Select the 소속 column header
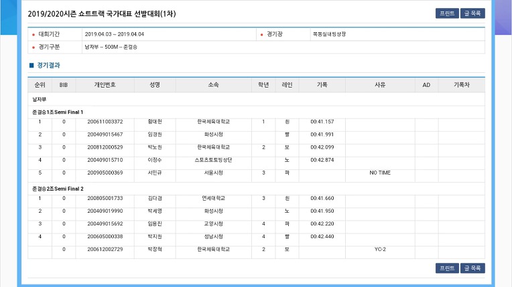The image size is (512, 287). (x=214, y=85)
